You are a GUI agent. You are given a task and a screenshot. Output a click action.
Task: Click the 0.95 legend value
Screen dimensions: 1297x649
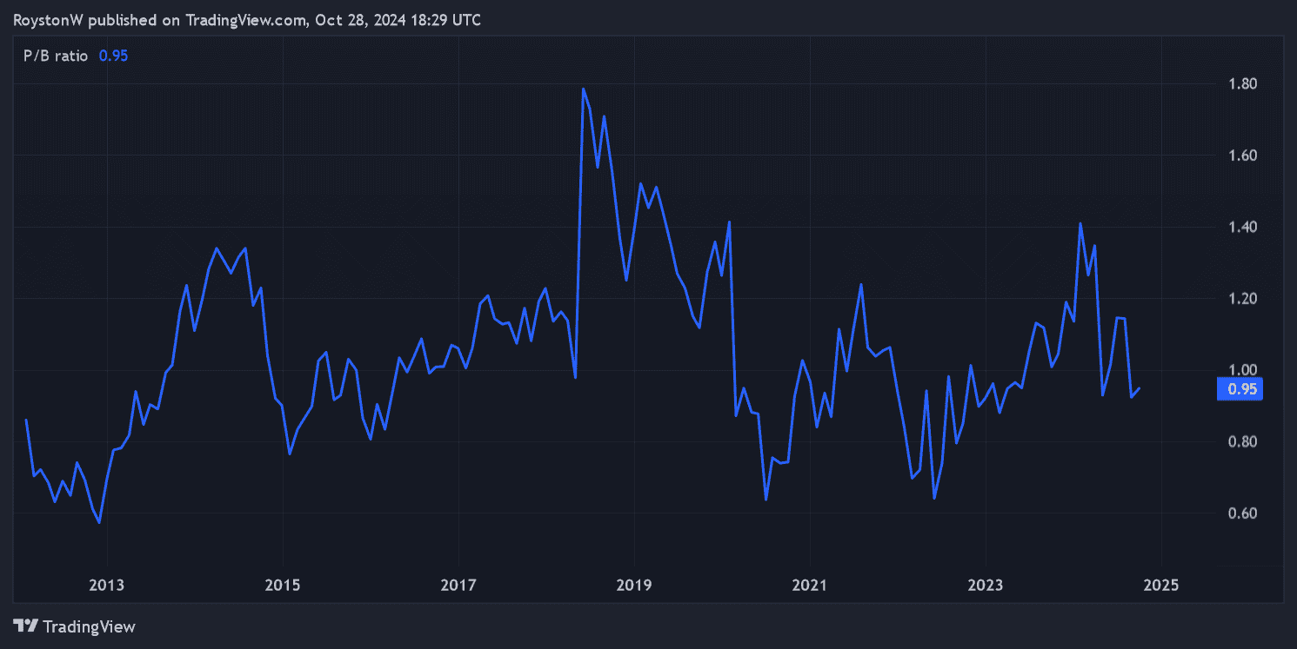point(114,56)
